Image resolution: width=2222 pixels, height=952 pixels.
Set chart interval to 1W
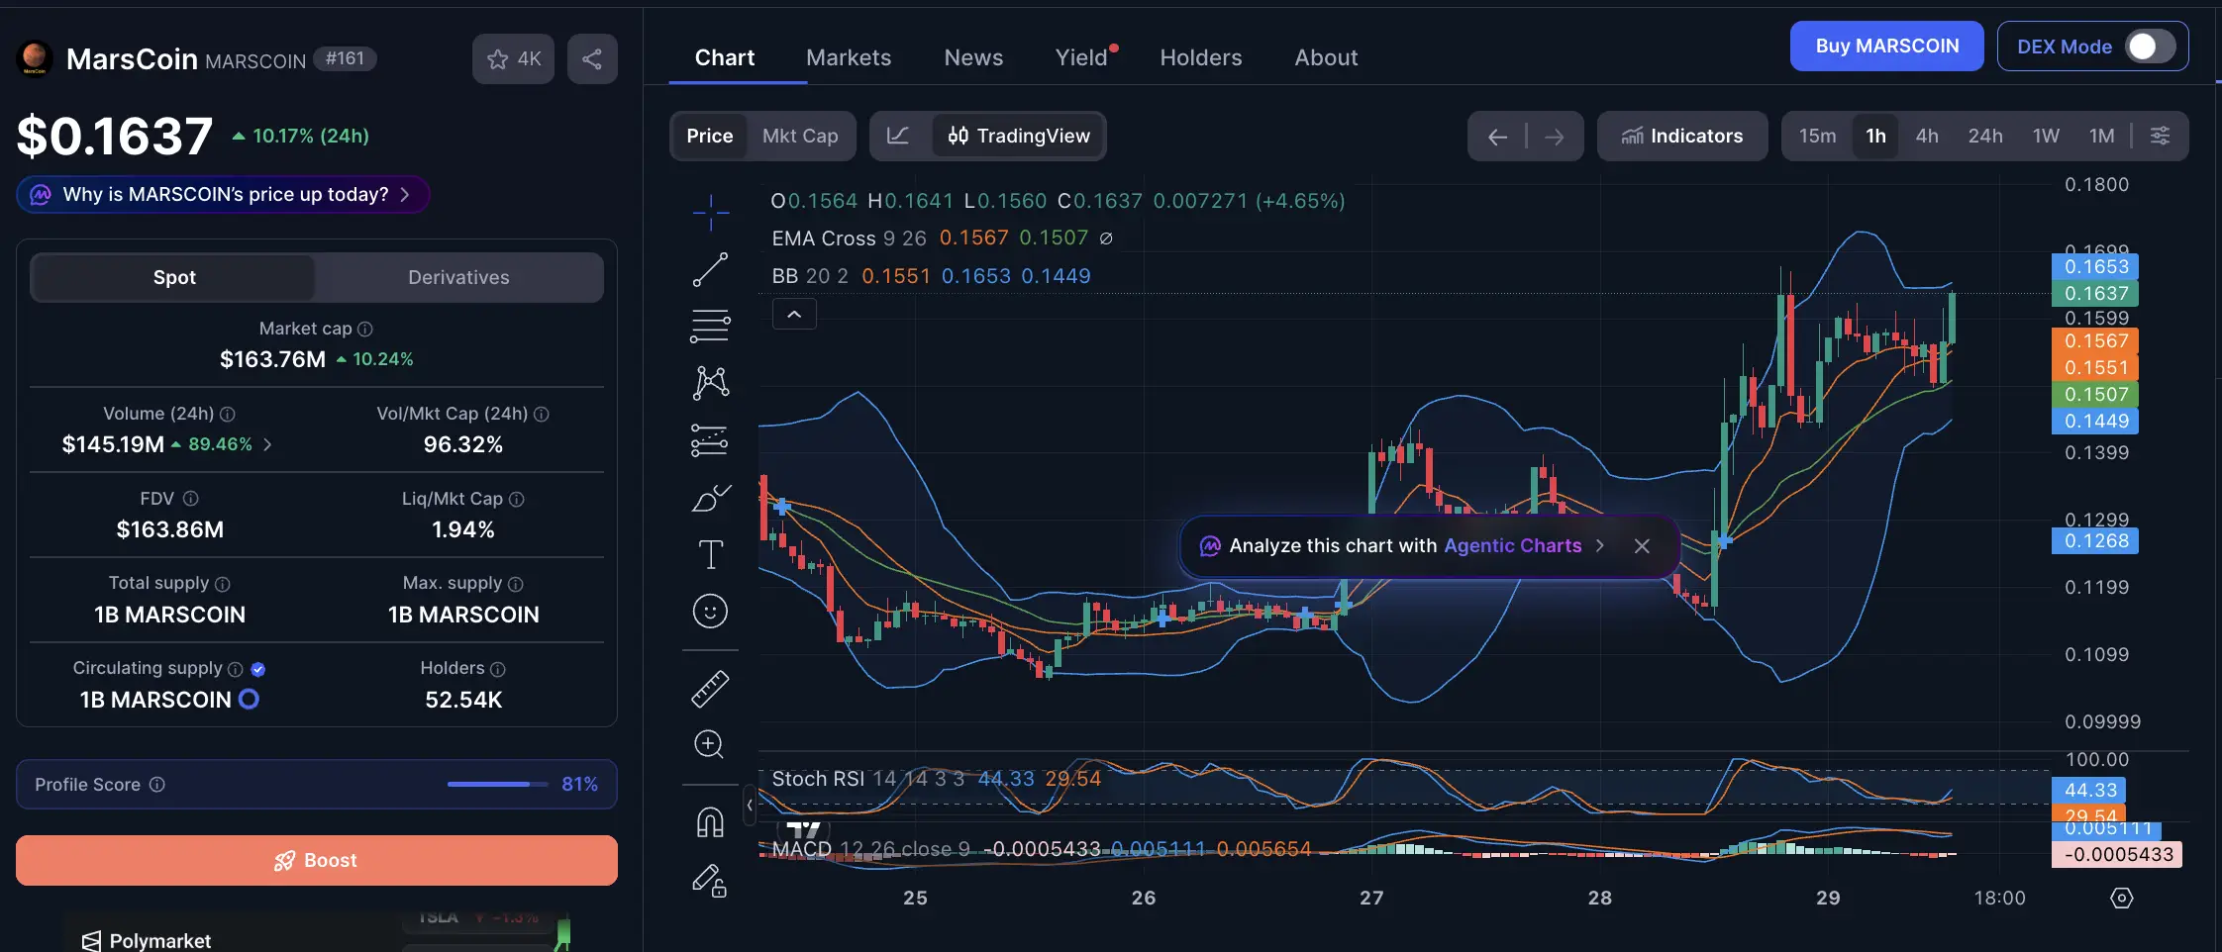tap(2046, 136)
